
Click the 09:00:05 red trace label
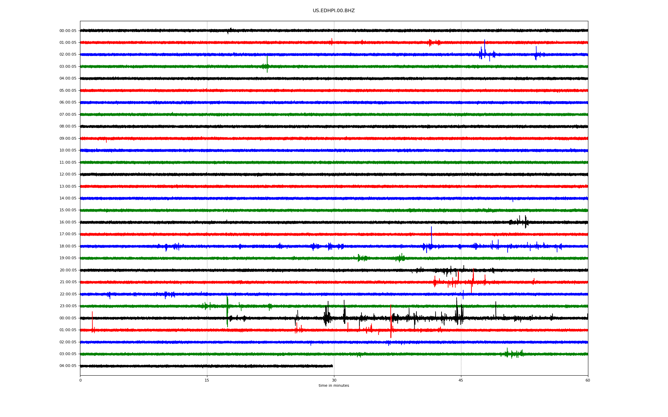click(68, 139)
